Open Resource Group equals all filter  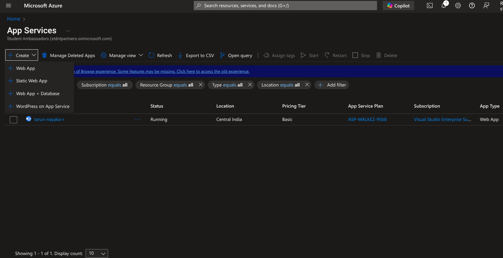click(167, 85)
